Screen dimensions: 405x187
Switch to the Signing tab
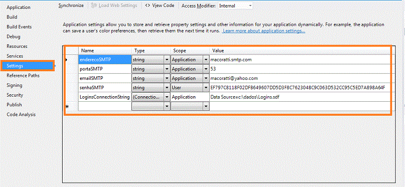15,85
